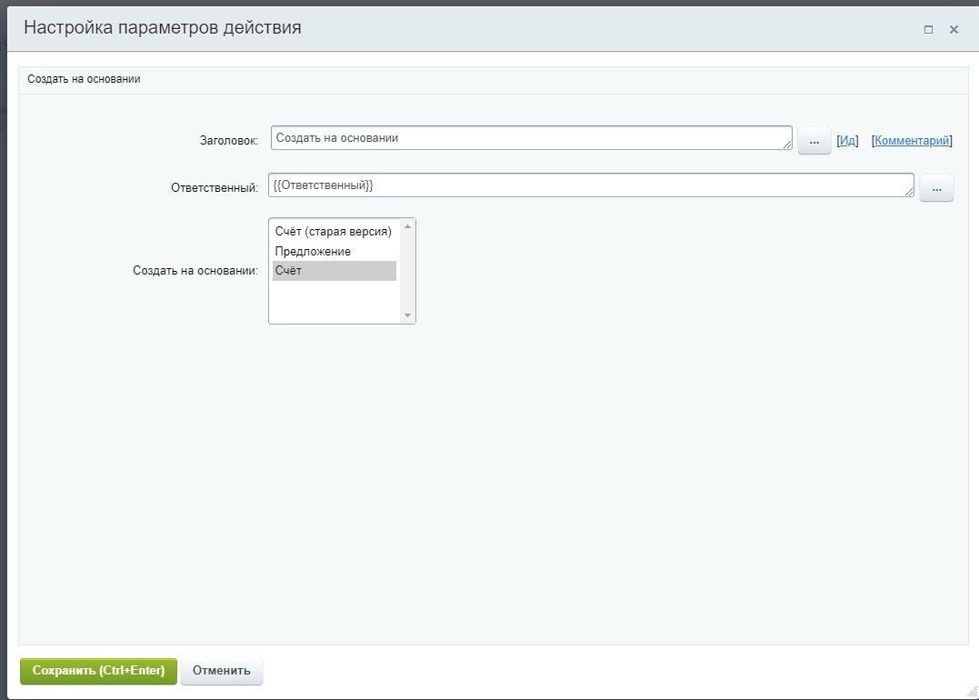979x700 pixels.
Task: Close the Настройка параметров действия dialog
Action: (954, 29)
